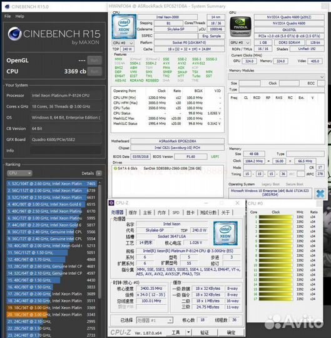Run the CPU benchmark test
331x338 pixels.
pos(94,71)
